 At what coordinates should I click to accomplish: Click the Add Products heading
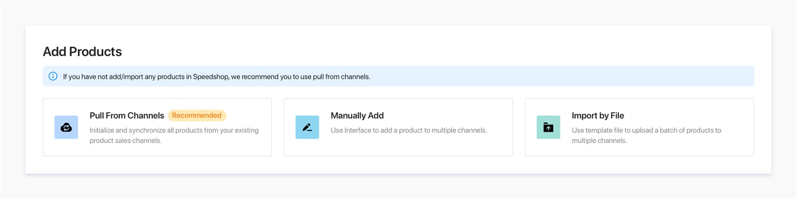(x=82, y=51)
